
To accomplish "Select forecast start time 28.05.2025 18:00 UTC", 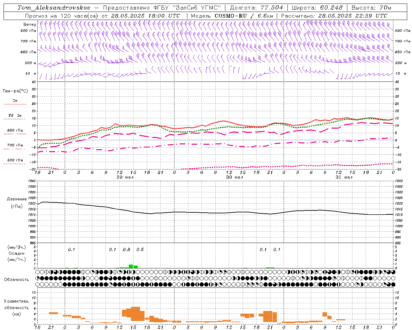I will (x=145, y=16).
